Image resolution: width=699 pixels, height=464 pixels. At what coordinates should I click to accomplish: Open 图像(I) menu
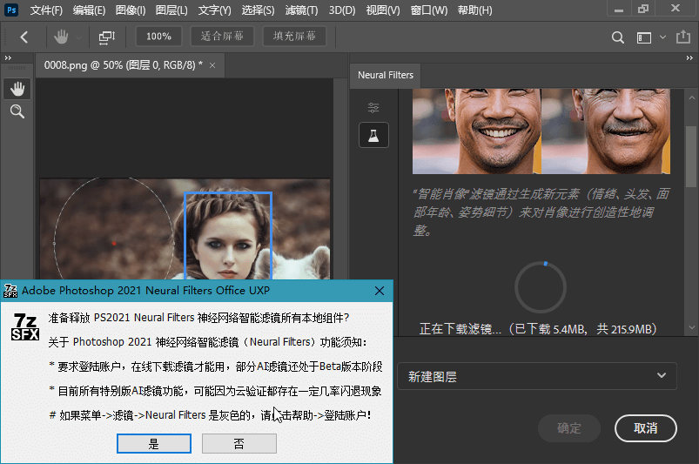131,10
